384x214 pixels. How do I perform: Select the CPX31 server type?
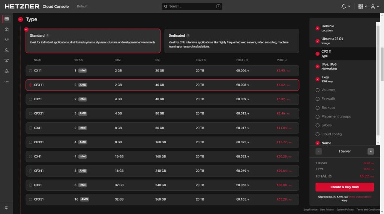(x=30, y=142)
